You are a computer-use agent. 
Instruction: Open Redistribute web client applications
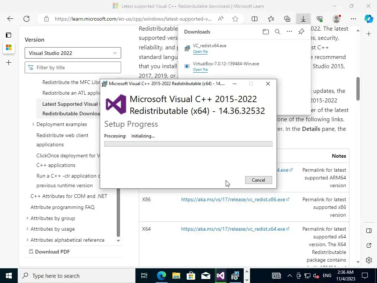point(62,140)
